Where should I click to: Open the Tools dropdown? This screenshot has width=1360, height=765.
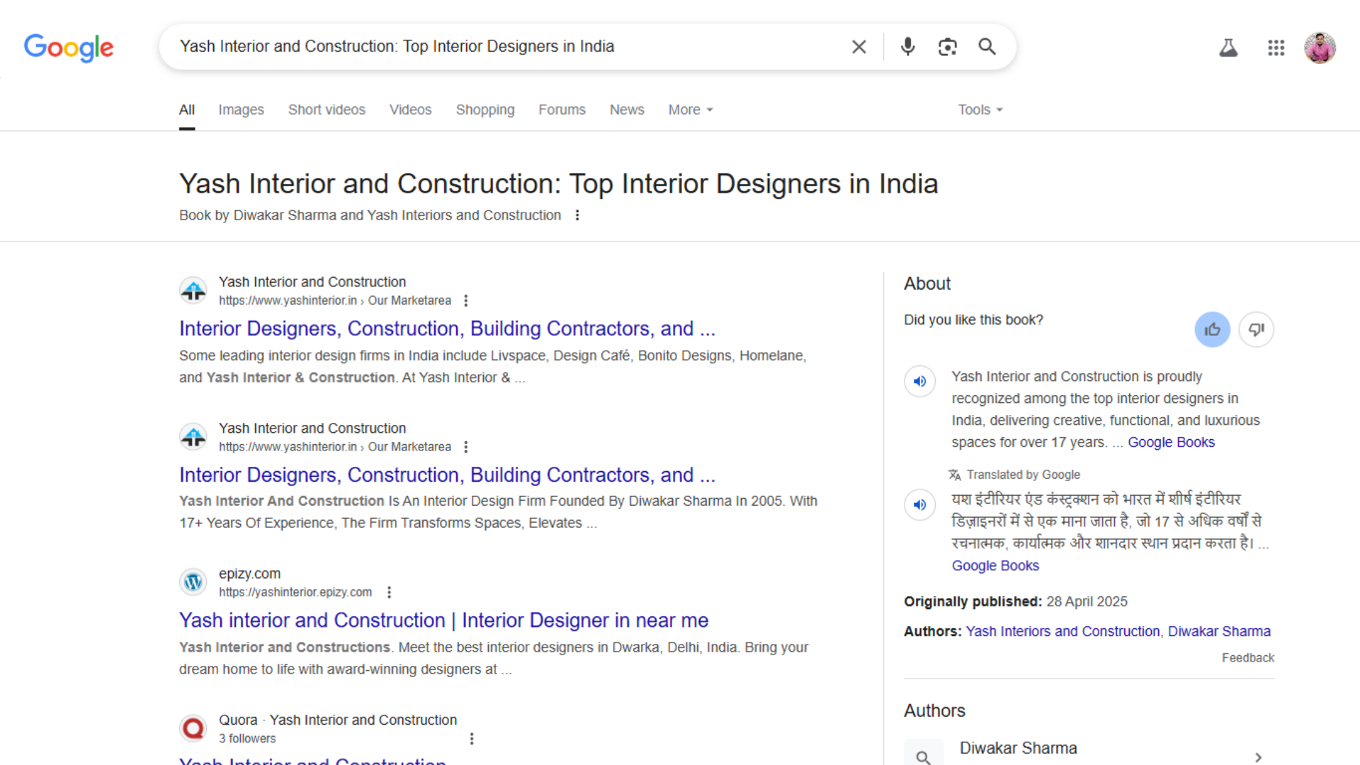coord(980,110)
